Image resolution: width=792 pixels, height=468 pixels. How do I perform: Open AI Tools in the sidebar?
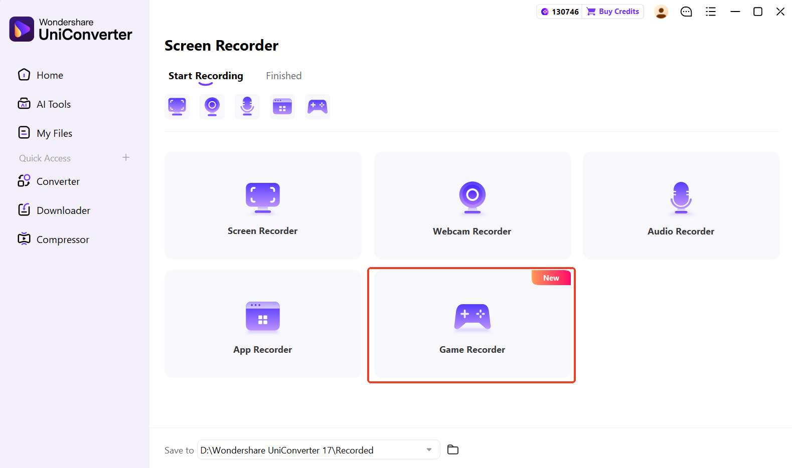(44, 104)
